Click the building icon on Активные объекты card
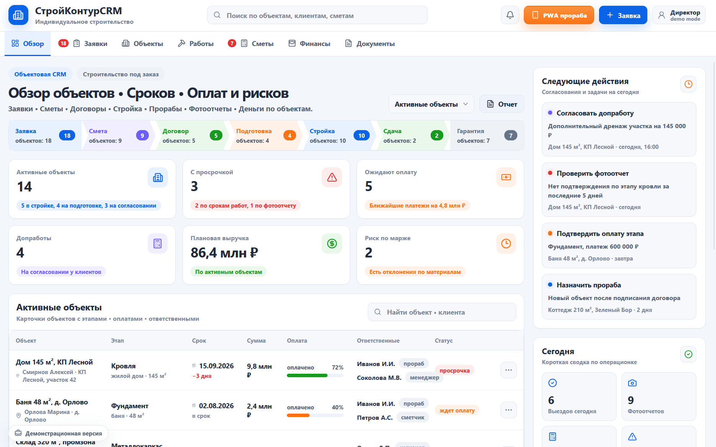Image resolution: width=716 pixels, height=447 pixels. click(x=158, y=177)
